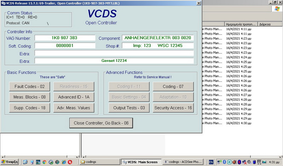The width and height of the screenshot is (283, 166).
Task: Click the Διάρκεια column header in background window
Action: pos(270,24)
